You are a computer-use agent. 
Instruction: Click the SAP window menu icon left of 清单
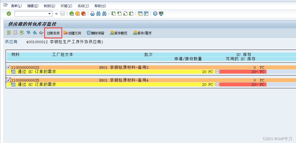click(6, 5)
